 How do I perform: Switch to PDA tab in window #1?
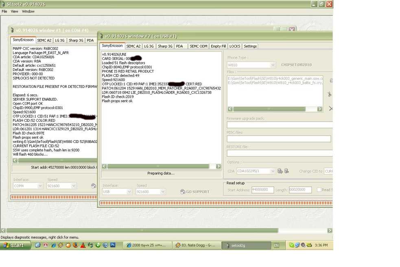coord(90,40)
